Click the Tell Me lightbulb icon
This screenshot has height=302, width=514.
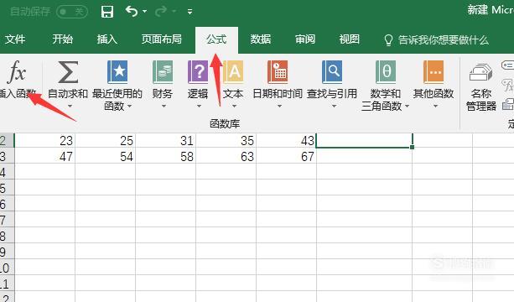click(x=388, y=40)
